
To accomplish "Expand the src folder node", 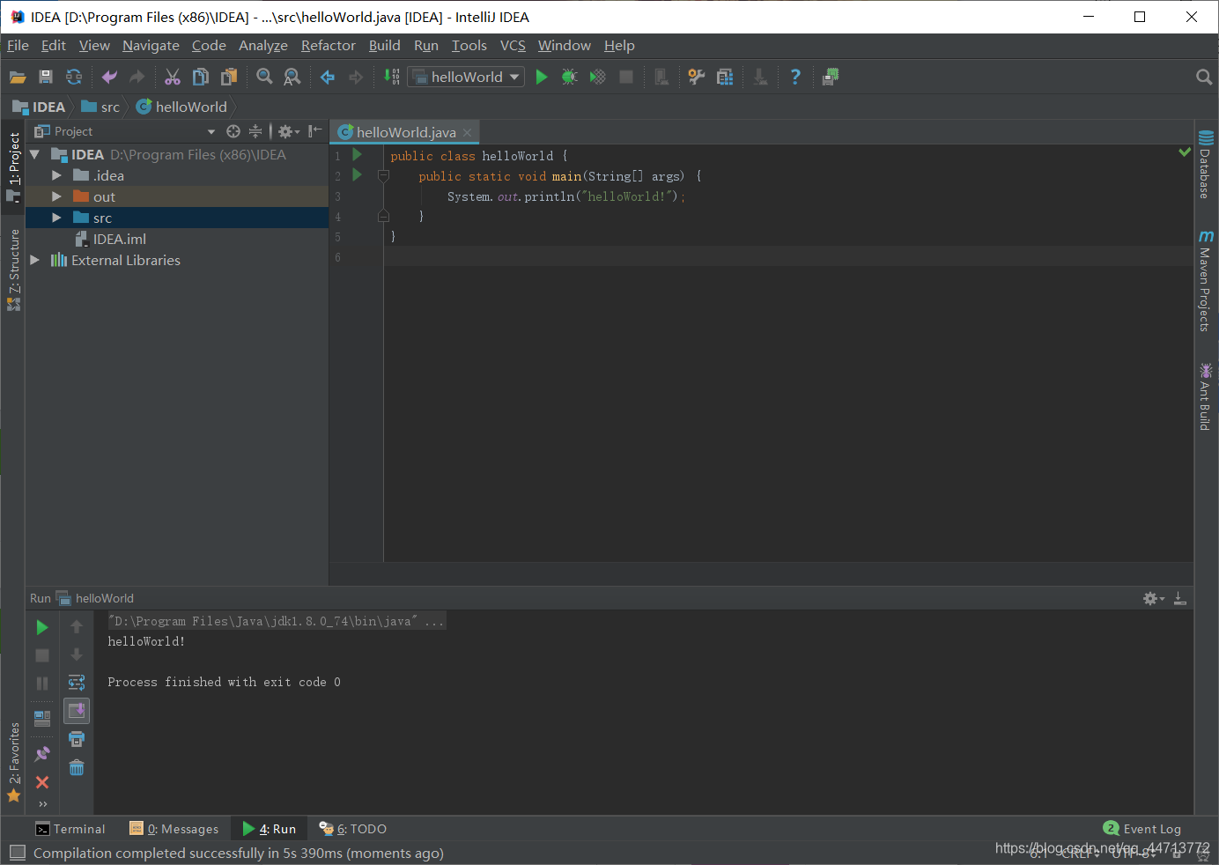I will [56, 218].
